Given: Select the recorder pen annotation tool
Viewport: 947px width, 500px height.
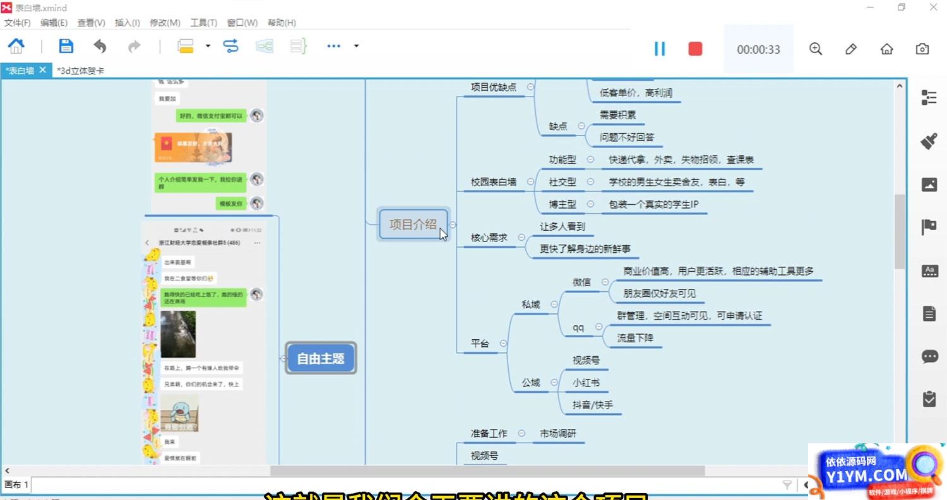Looking at the screenshot, I should (851, 49).
